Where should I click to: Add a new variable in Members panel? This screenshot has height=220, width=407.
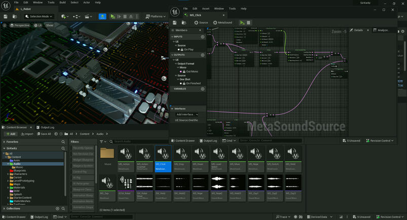pyautogui.click(x=202, y=89)
